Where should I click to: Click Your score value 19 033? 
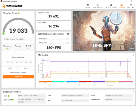[x=7, y=48]
